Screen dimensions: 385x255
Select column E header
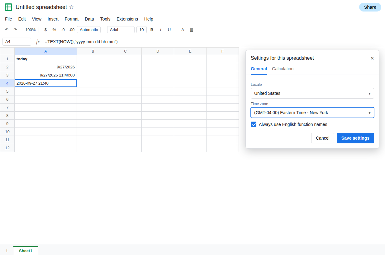pos(190,51)
